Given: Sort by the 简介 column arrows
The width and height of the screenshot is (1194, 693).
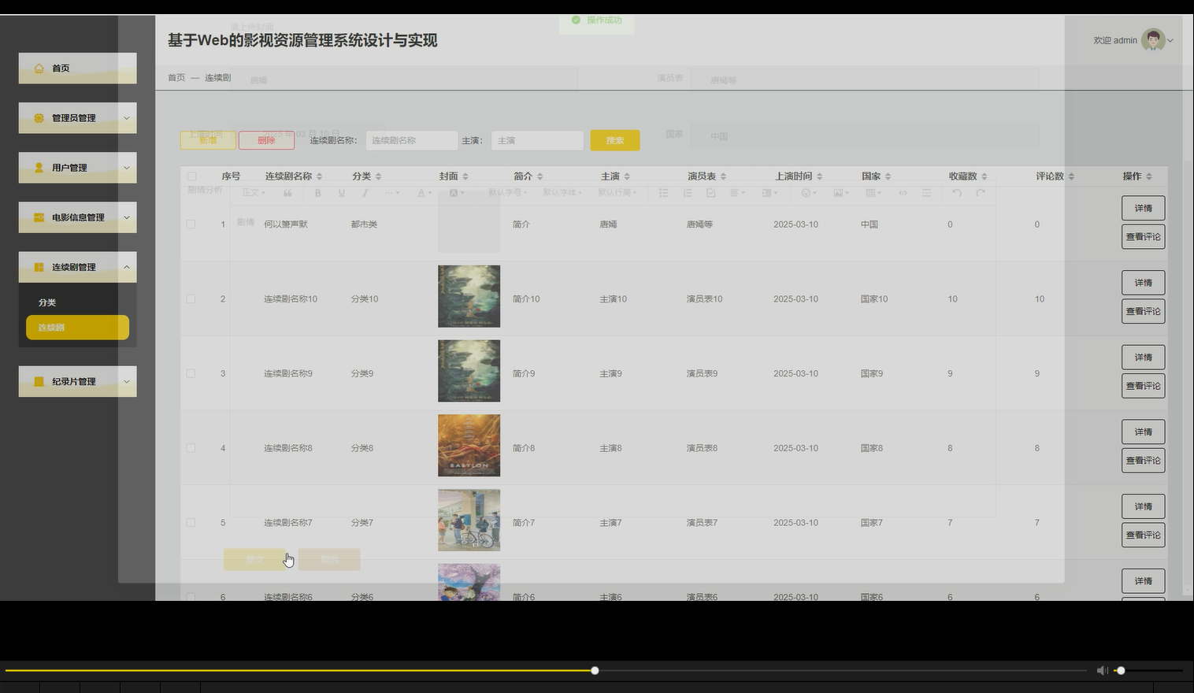Looking at the screenshot, I should coord(540,176).
